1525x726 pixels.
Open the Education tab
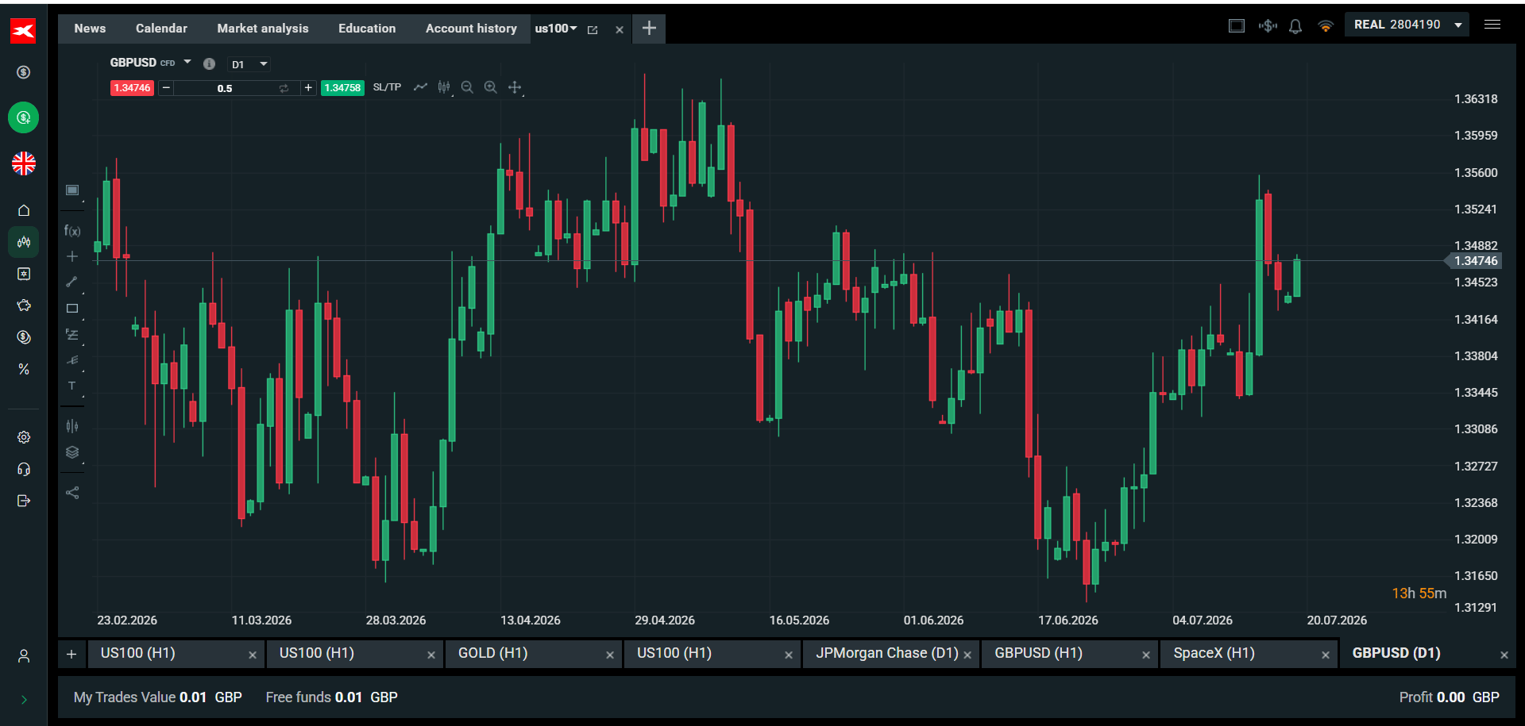[367, 29]
